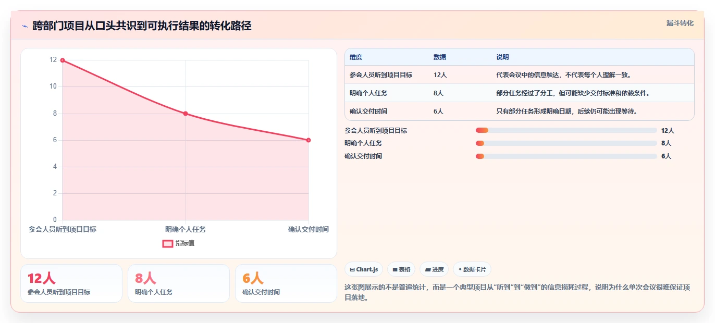Click the 参会人员听到项目目标 x-axis label
The image size is (715, 323).
coord(63,229)
